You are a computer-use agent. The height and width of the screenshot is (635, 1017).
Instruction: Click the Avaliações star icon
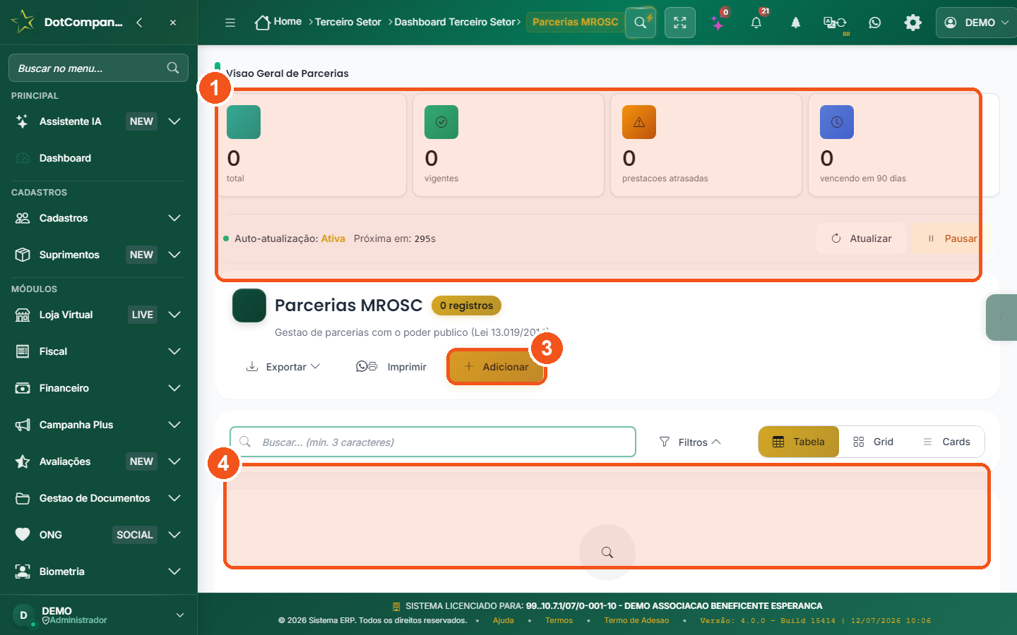pos(23,461)
